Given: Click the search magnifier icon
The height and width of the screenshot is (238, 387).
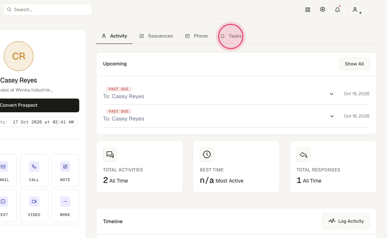Looking at the screenshot, I should click(9, 10).
